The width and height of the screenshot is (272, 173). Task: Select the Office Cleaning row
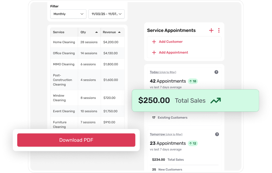point(87,53)
